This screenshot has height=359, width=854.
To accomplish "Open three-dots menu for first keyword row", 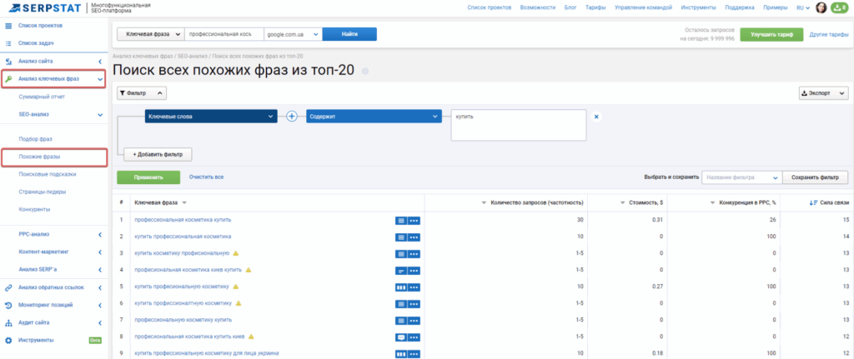I will click(414, 220).
